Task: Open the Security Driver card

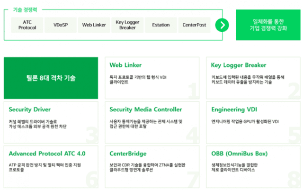Action: coord(51,122)
